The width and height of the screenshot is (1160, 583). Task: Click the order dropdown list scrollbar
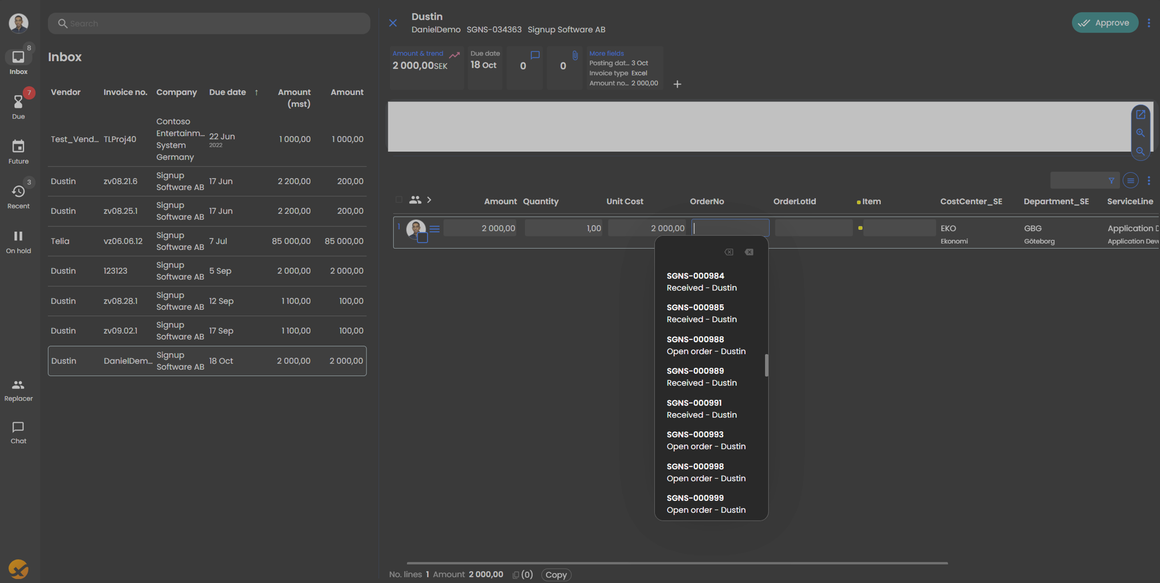click(766, 365)
